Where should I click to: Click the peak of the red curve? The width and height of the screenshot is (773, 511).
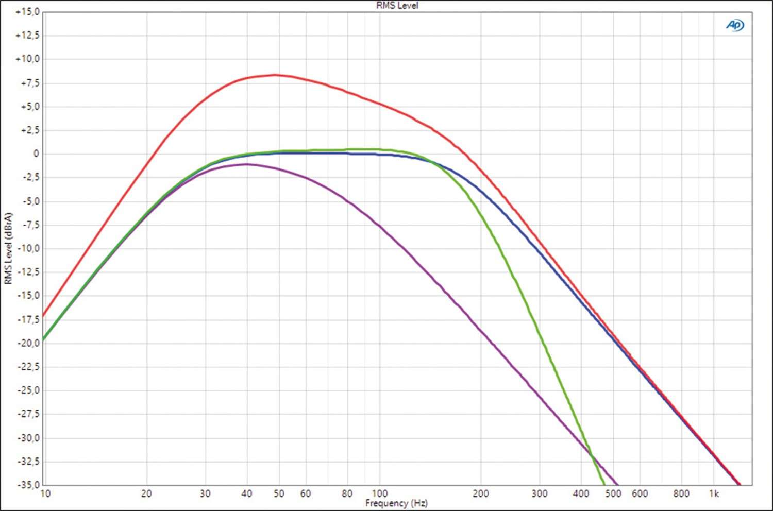pyautogui.click(x=275, y=75)
